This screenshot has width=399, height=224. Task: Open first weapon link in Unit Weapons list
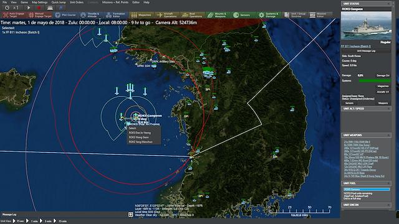(x=357, y=142)
